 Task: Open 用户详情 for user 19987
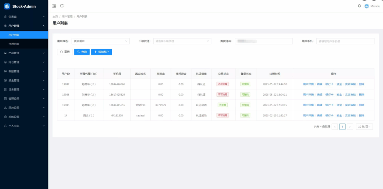pyautogui.click(x=308, y=84)
